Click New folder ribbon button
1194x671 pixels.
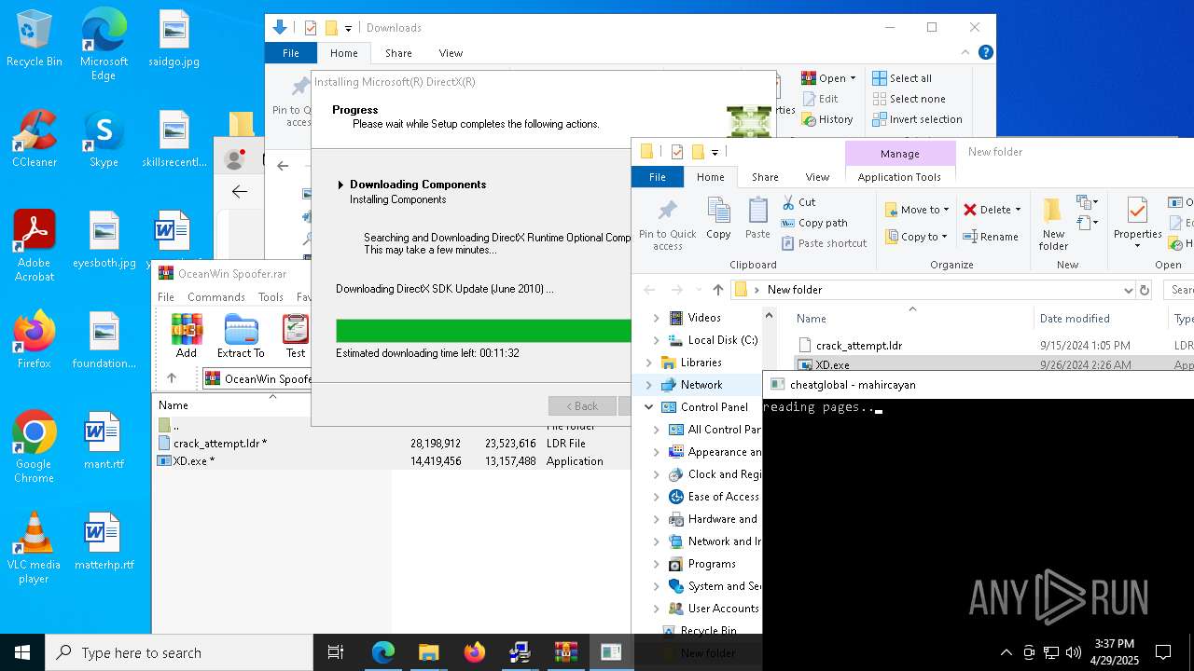coord(1053,224)
